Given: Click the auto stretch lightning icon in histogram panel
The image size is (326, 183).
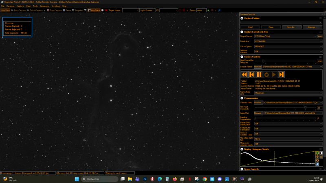Looking at the screenshot, I should [317, 157].
